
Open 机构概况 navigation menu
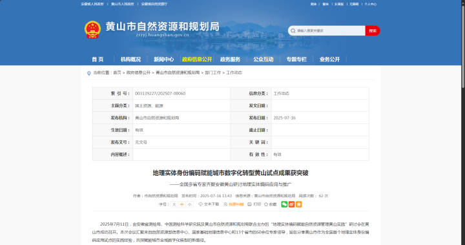(130, 59)
